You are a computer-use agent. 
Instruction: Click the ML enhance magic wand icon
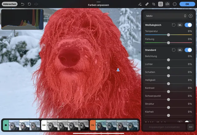click(140, 4)
